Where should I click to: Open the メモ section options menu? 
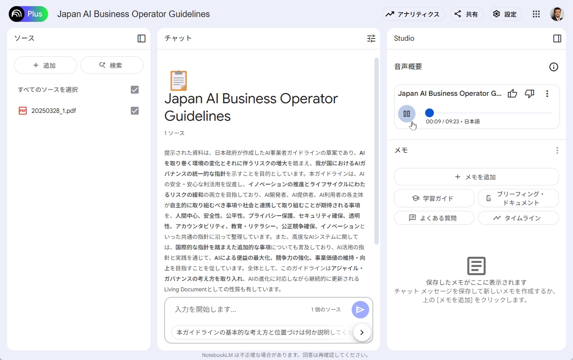[x=557, y=150]
